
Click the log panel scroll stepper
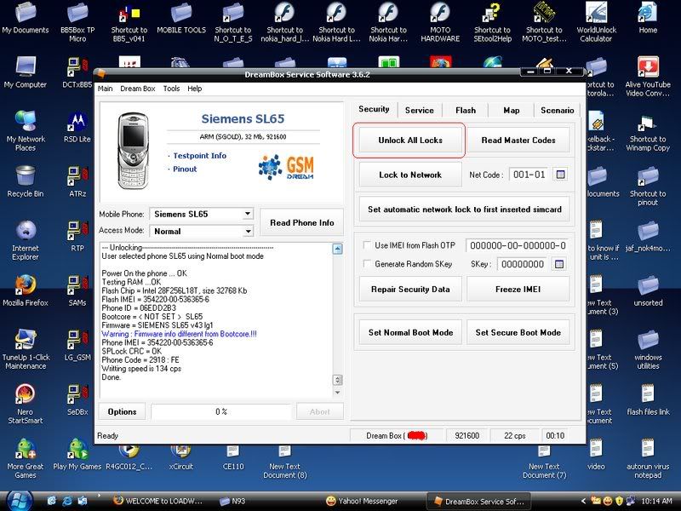click(337, 380)
